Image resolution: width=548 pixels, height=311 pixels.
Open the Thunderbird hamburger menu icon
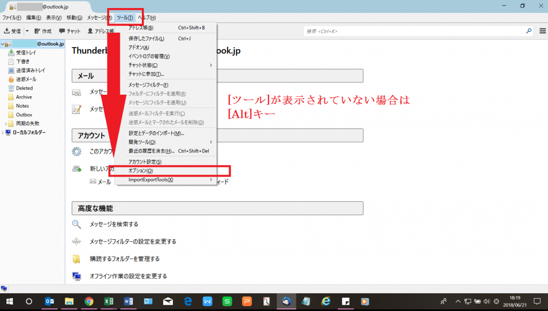pyautogui.click(x=542, y=31)
